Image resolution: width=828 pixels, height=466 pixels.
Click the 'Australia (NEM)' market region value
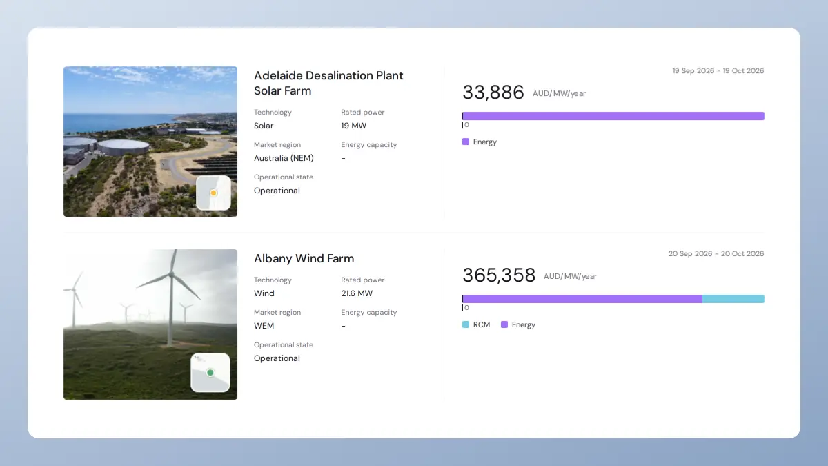[x=284, y=158]
